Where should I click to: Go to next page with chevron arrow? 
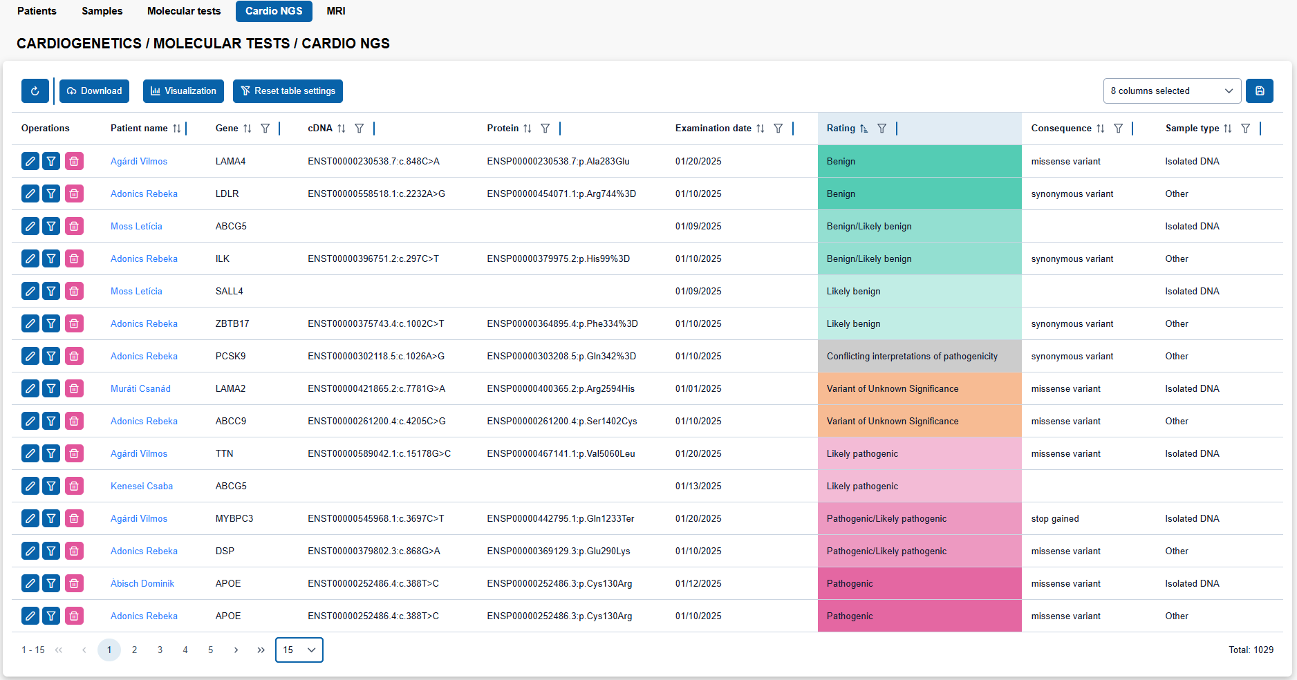click(x=236, y=650)
